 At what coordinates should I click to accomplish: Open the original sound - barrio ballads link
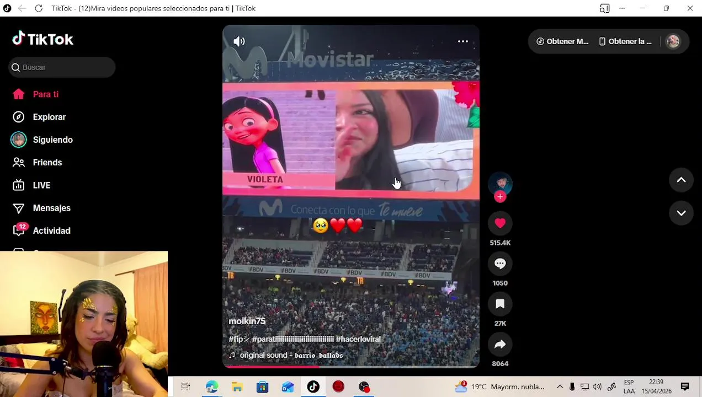point(291,355)
